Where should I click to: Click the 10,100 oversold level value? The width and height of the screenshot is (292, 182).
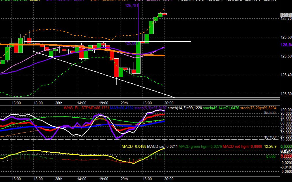point(270,137)
